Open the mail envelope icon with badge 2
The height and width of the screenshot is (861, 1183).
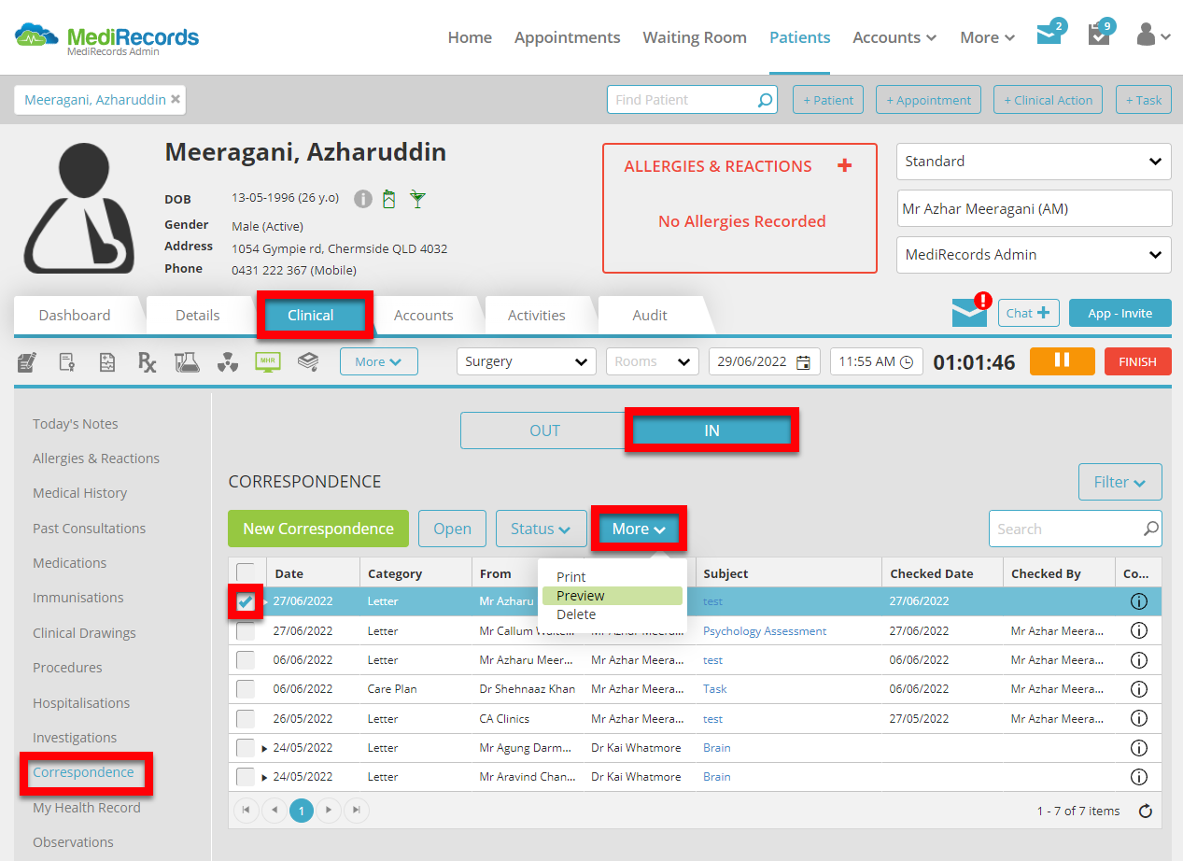pos(1050,34)
